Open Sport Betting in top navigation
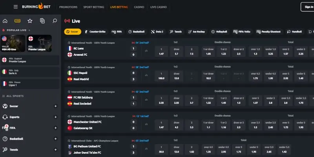The height and width of the screenshot is (157, 314). [94, 7]
